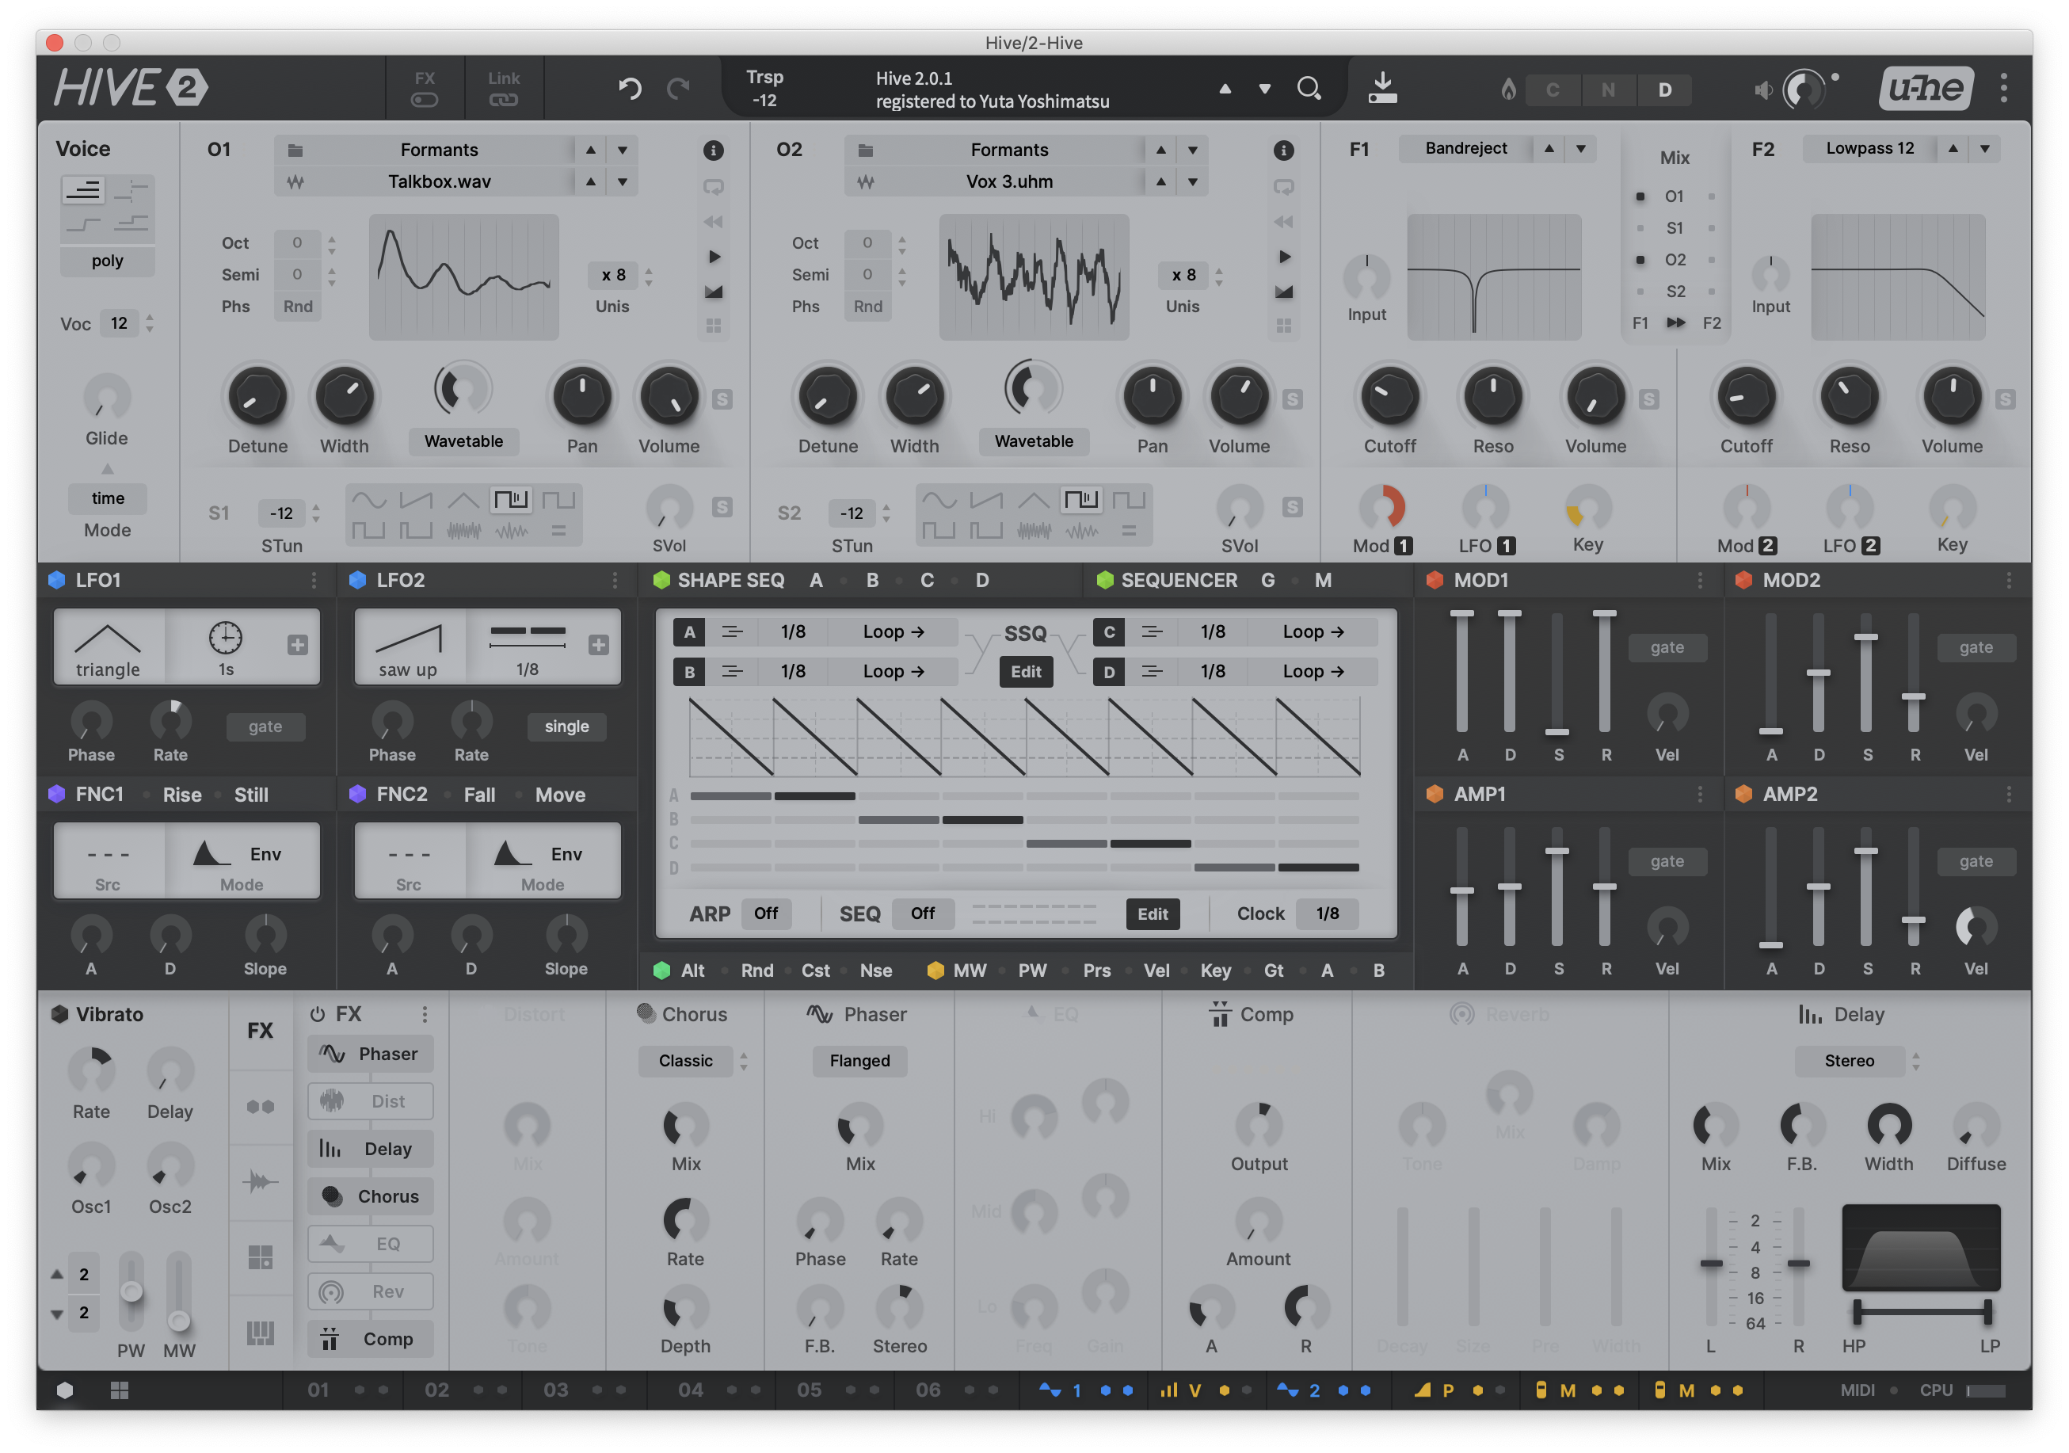Select the triangle waveform icon in LFO1
2069x1453 pixels.
coord(107,639)
